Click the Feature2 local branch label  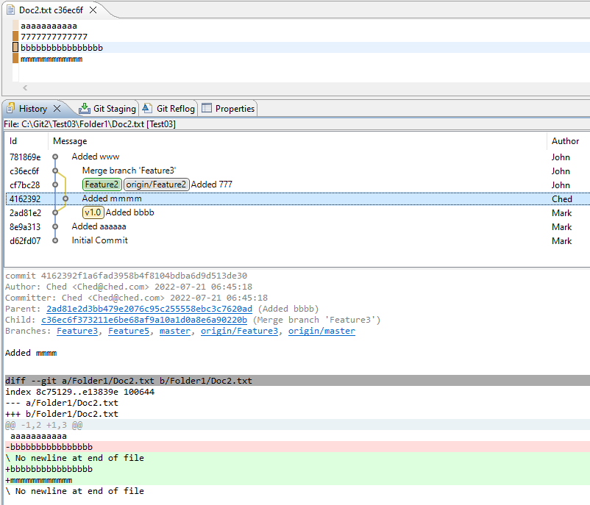tap(102, 185)
